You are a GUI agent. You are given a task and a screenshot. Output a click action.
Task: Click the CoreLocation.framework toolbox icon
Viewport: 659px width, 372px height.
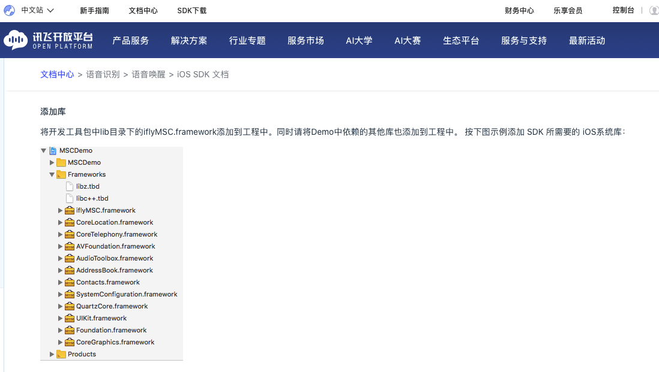[70, 222]
